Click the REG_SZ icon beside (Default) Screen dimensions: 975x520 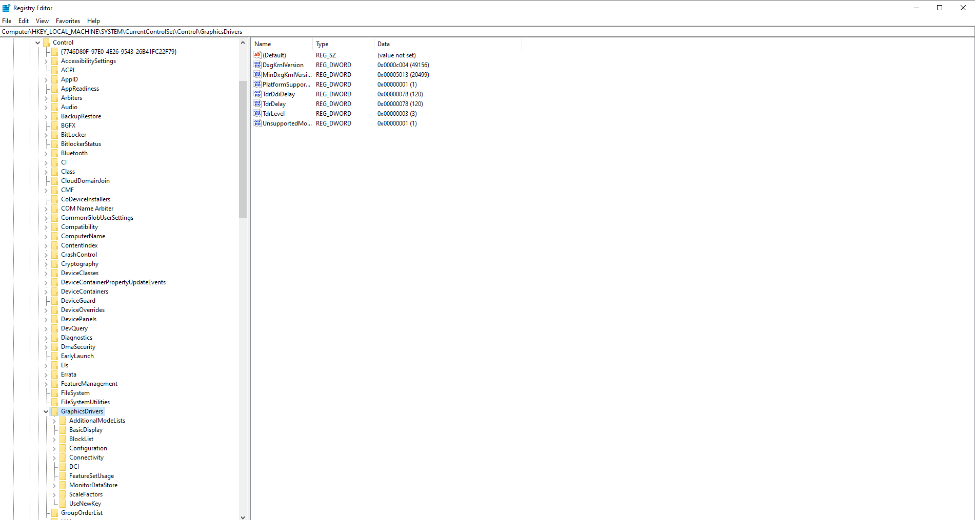pyautogui.click(x=257, y=55)
